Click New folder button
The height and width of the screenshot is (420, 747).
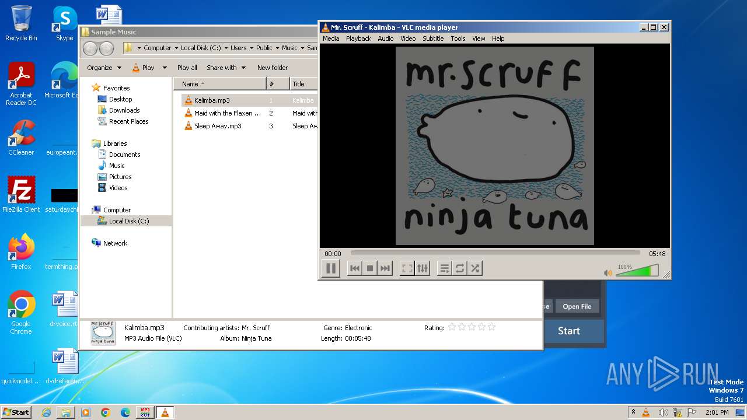(273, 68)
